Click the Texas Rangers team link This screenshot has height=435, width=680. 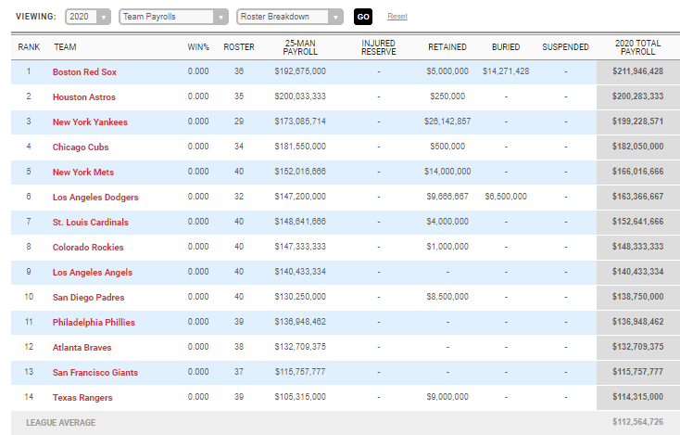tap(82, 397)
